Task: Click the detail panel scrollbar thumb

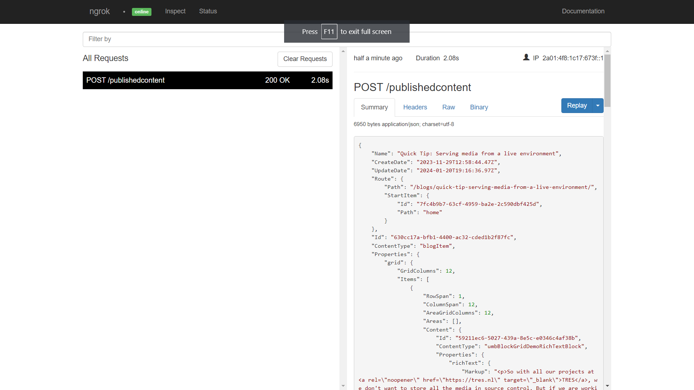Action: (x=607, y=81)
